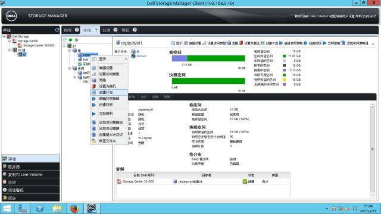This screenshot has width=381, height=214.
Task: Open the 服务器 view in the bottom-left navigation
Action: click(x=30, y=166)
